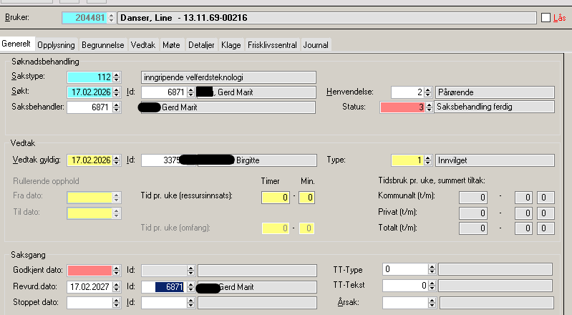The height and width of the screenshot is (315, 572).
Task: Open the Begrunnelse tab
Action: point(103,44)
